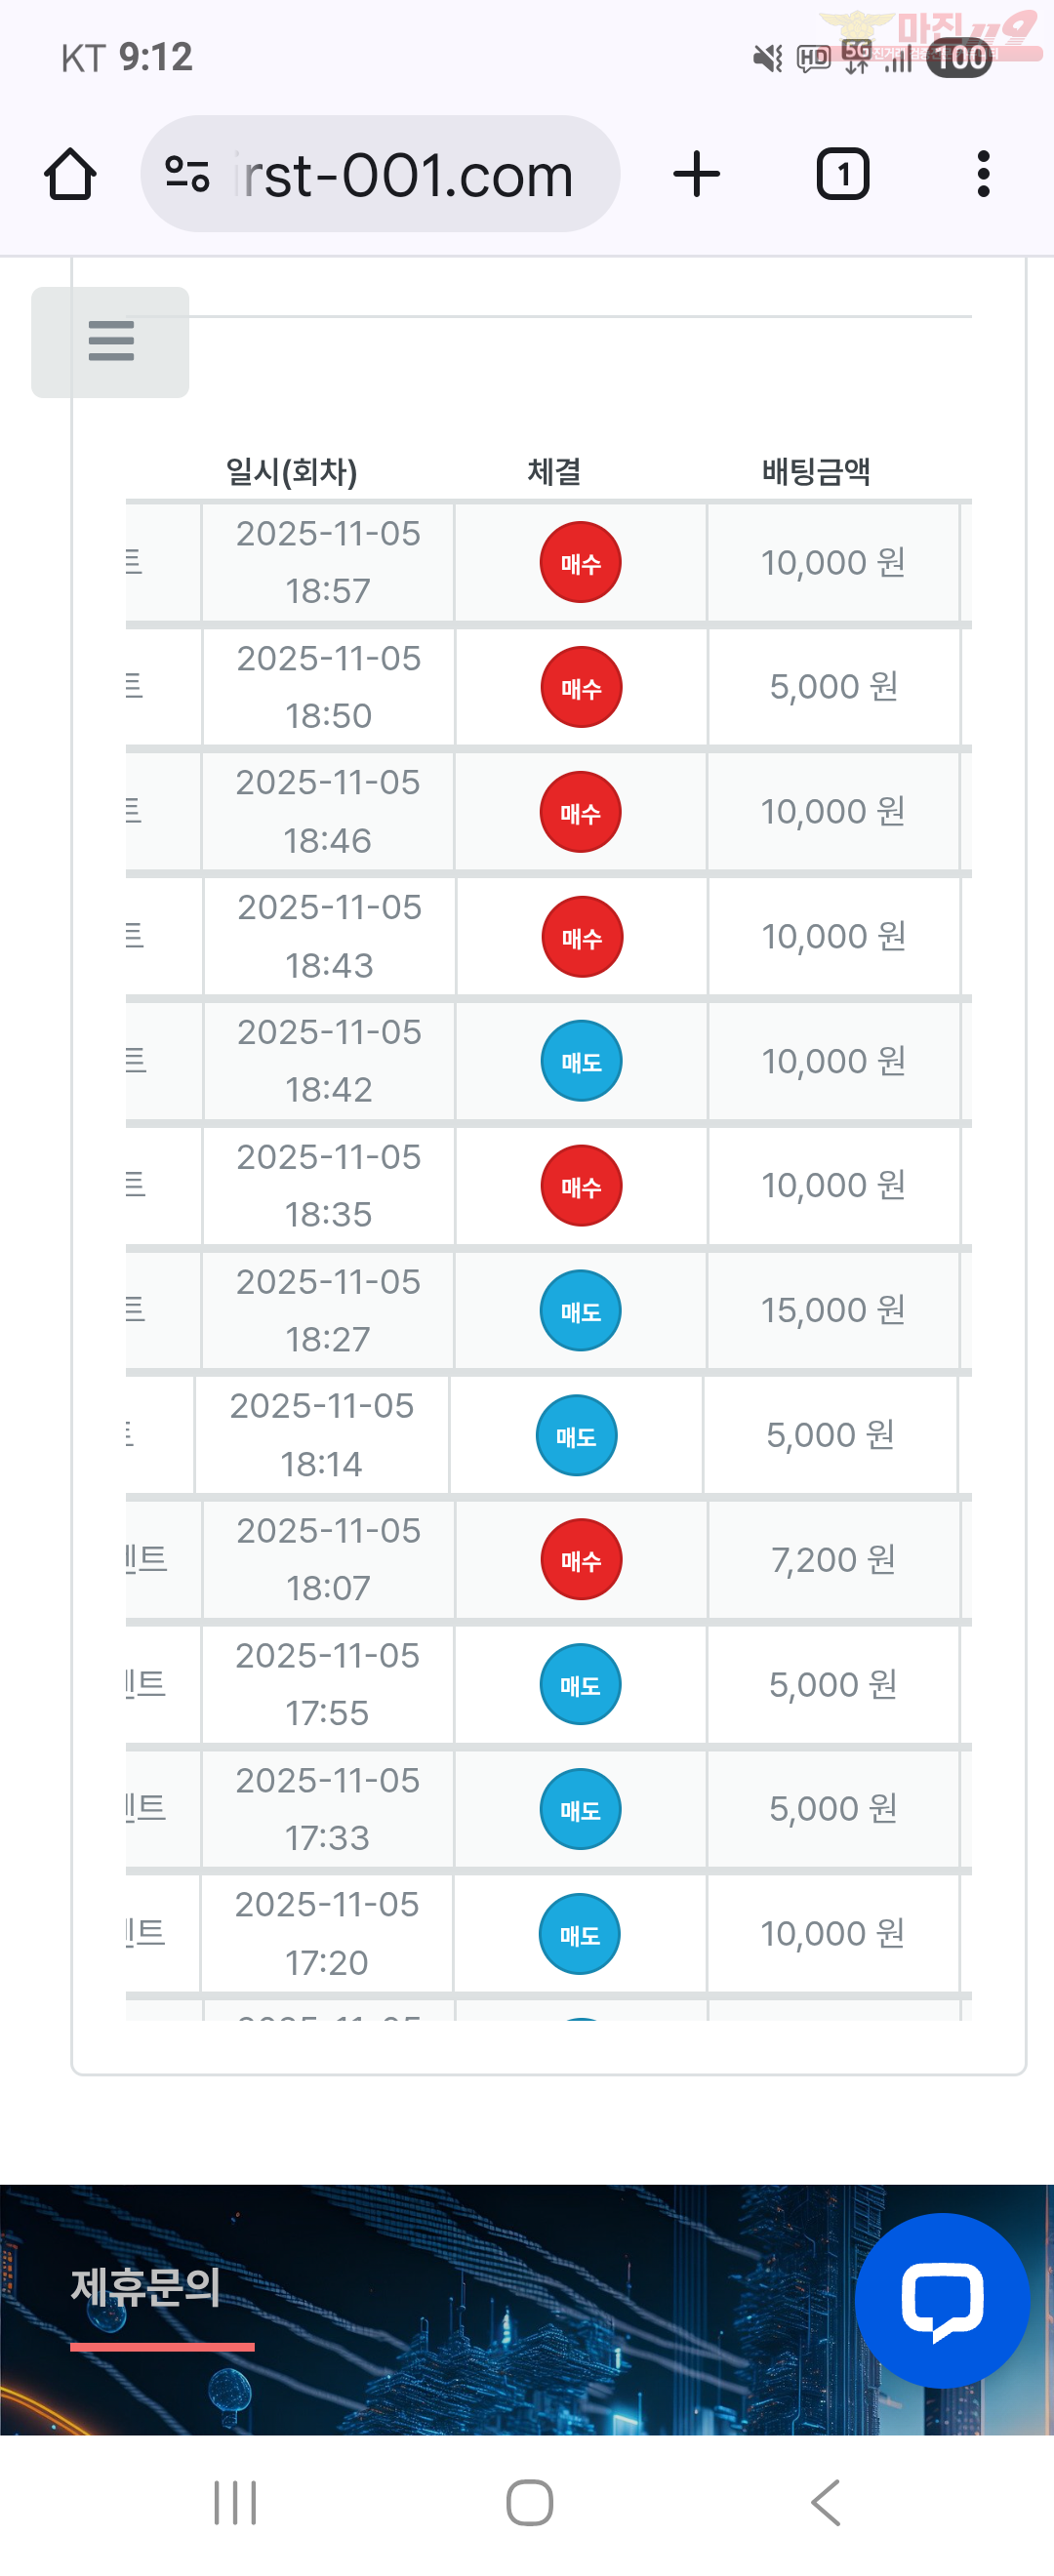The width and height of the screenshot is (1054, 2576).
Task: Expand the hamburger side menu
Action: [x=110, y=342]
